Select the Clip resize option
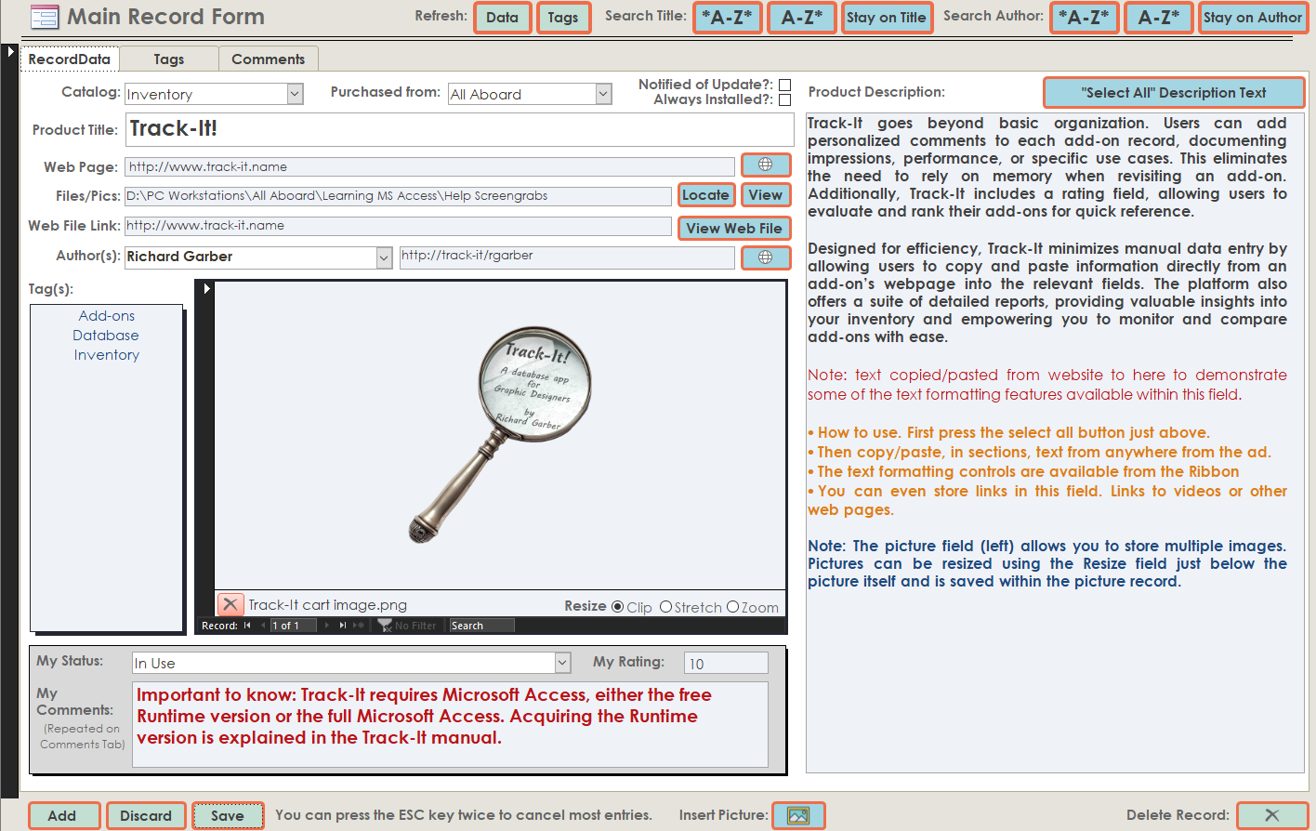This screenshot has width=1316, height=831. point(618,607)
